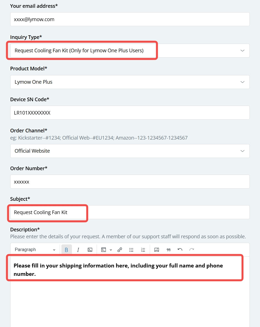Select the Order Number input field
This screenshot has width=260, height=327.
point(130,182)
